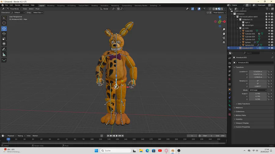Select the Breakdowner pose tool
The image size is (275, 154).
(x=4, y=60)
